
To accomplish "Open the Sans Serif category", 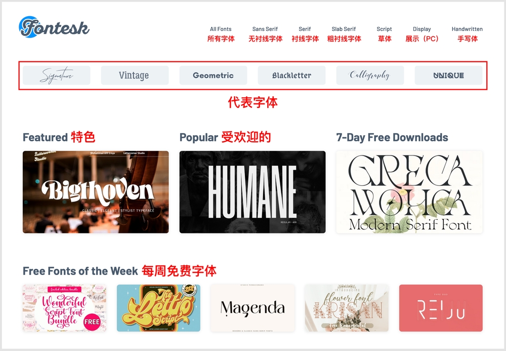I will click(x=265, y=29).
